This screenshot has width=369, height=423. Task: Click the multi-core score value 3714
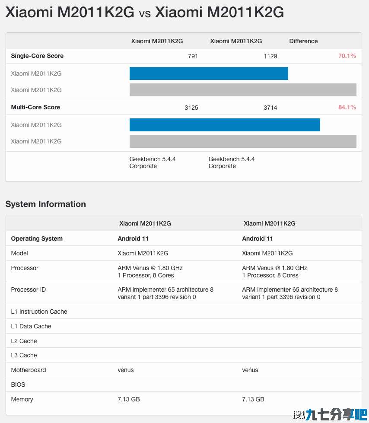(x=270, y=108)
